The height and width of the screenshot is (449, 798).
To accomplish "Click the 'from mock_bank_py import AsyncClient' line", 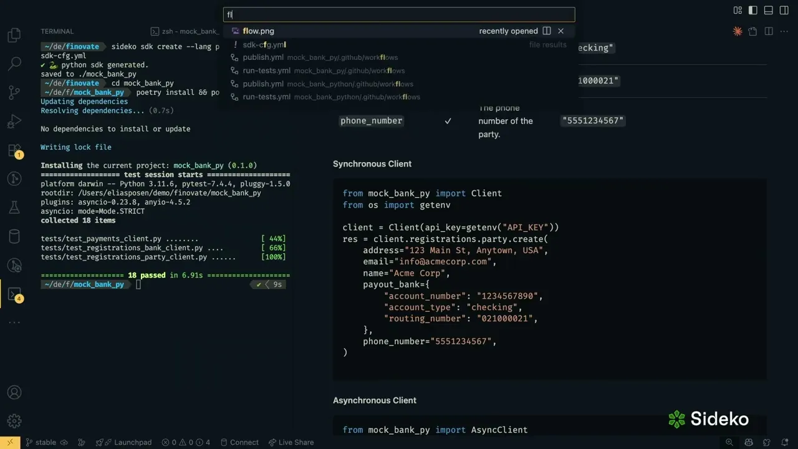I will tap(435, 430).
